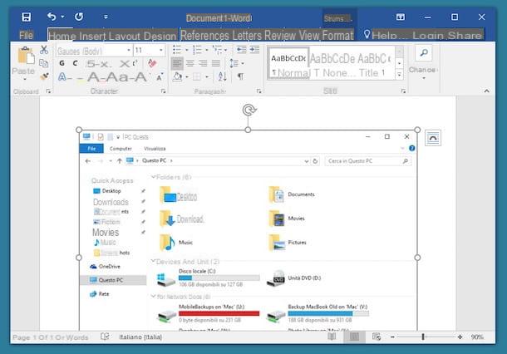
Task: Zoom in with the plus button
Action: coord(460,337)
